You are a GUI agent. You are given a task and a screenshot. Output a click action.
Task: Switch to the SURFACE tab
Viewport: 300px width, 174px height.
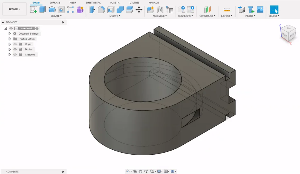pyautogui.click(x=54, y=3)
